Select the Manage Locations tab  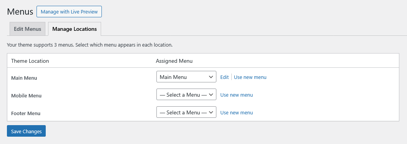tap(75, 29)
